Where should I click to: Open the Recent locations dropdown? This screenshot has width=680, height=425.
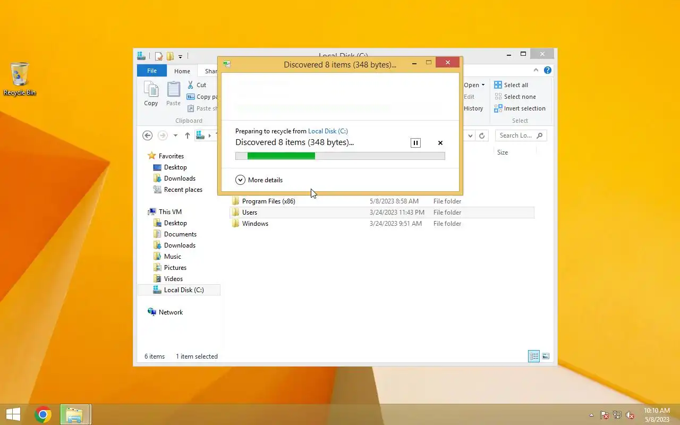click(175, 136)
